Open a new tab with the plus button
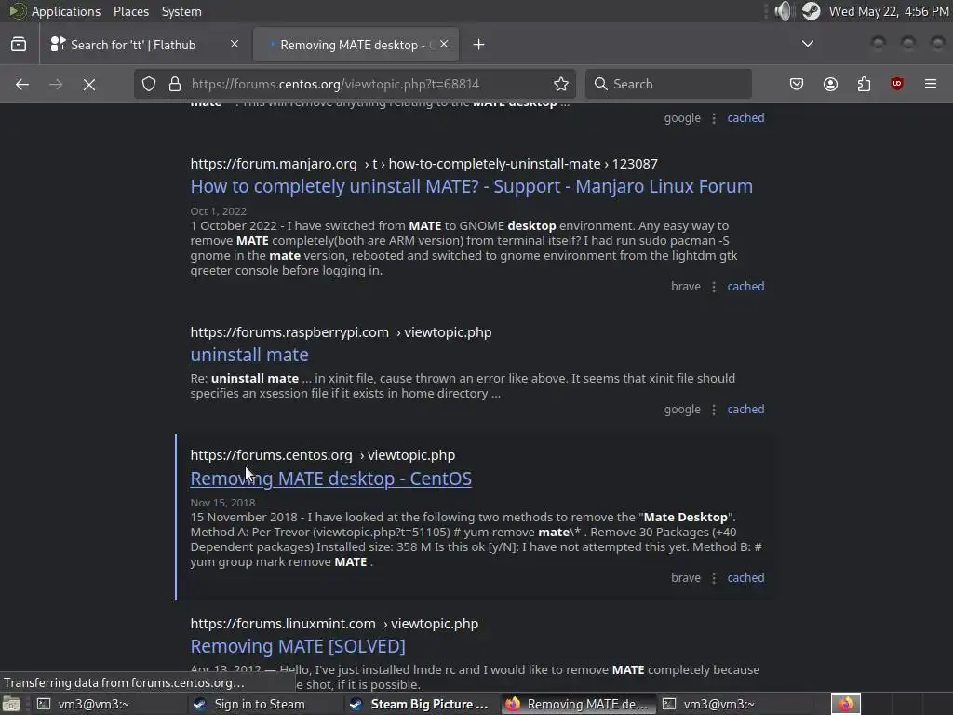The width and height of the screenshot is (953, 715). pos(479,45)
